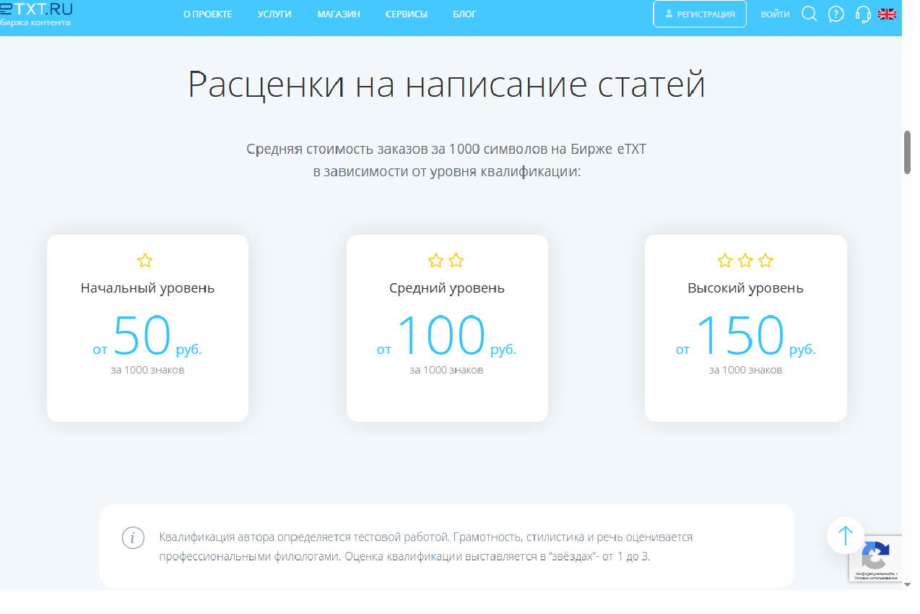Screen dimensions: 920x614
Task: Select the Средний уровень 100 руб. card
Action: click(447, 328)
